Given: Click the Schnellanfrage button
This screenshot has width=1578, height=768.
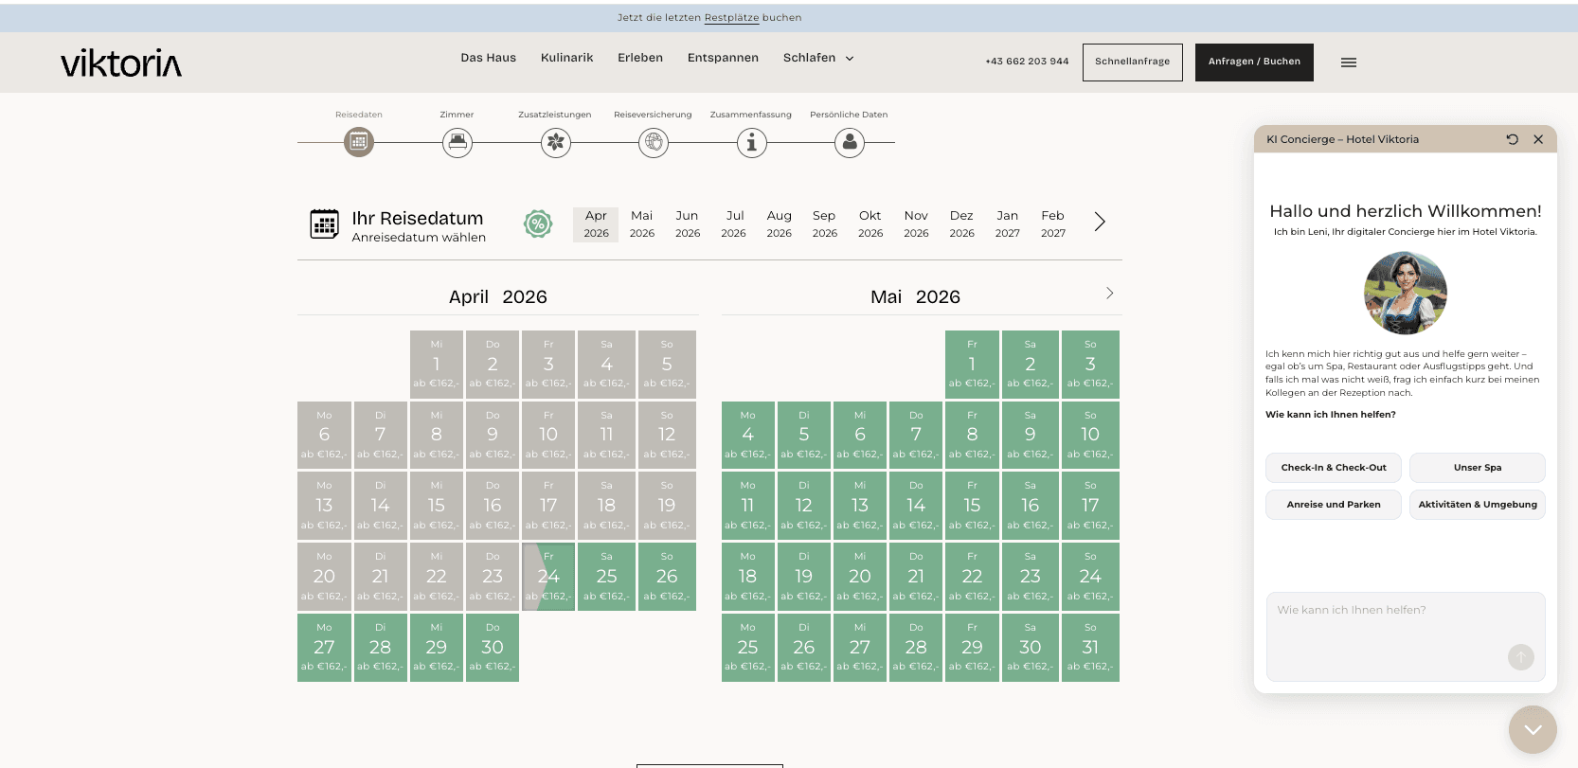Looking at the screenshot, I should (1133, 63).
